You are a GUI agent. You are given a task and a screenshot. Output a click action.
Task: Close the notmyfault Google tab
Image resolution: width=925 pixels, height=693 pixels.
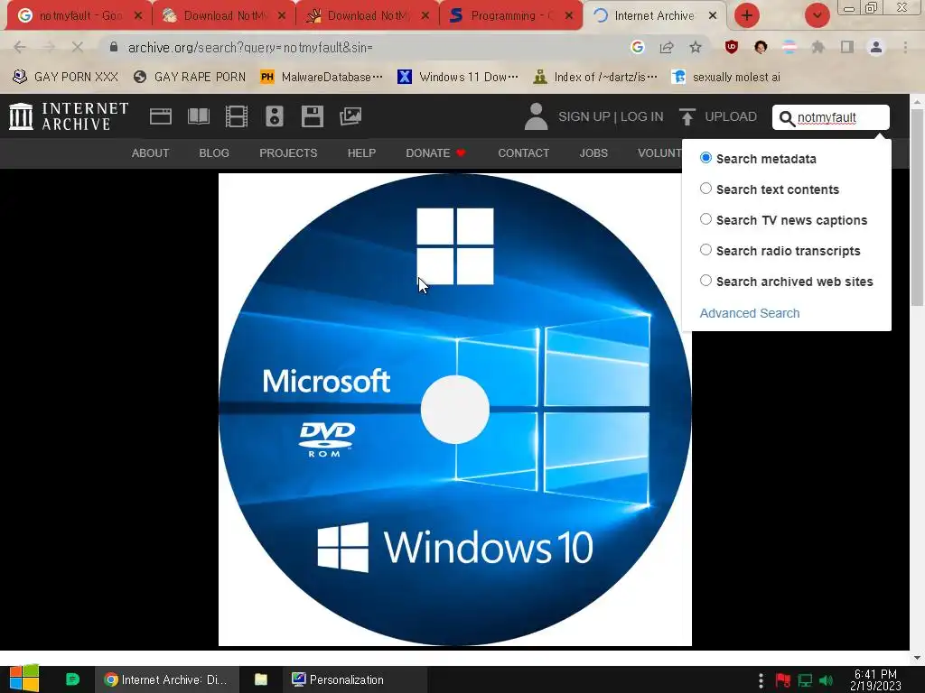pos(138,16)
